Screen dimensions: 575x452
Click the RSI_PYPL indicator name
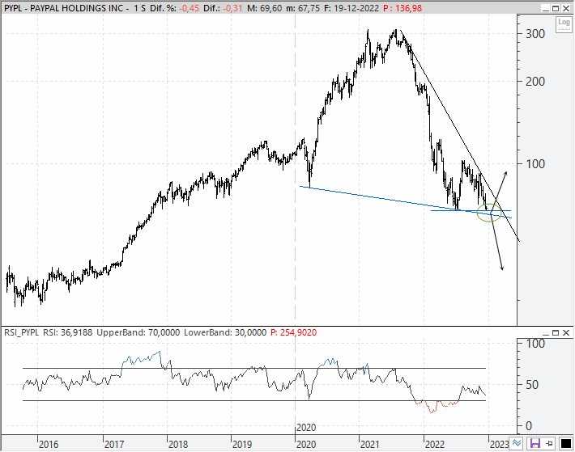[21, 332]
